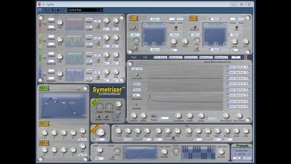291x164 pixels.
Task: Click the Search button
Action: pos(136,84)
